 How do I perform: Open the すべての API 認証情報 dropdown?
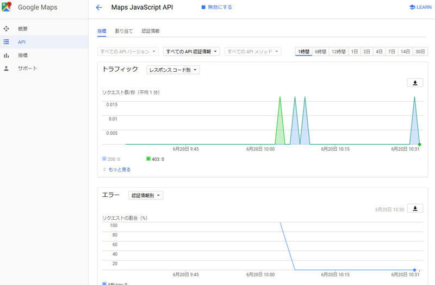[x=191, y=52]
